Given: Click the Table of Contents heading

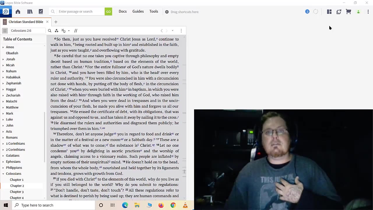Looking at the screenshot, I should point(17,39).
